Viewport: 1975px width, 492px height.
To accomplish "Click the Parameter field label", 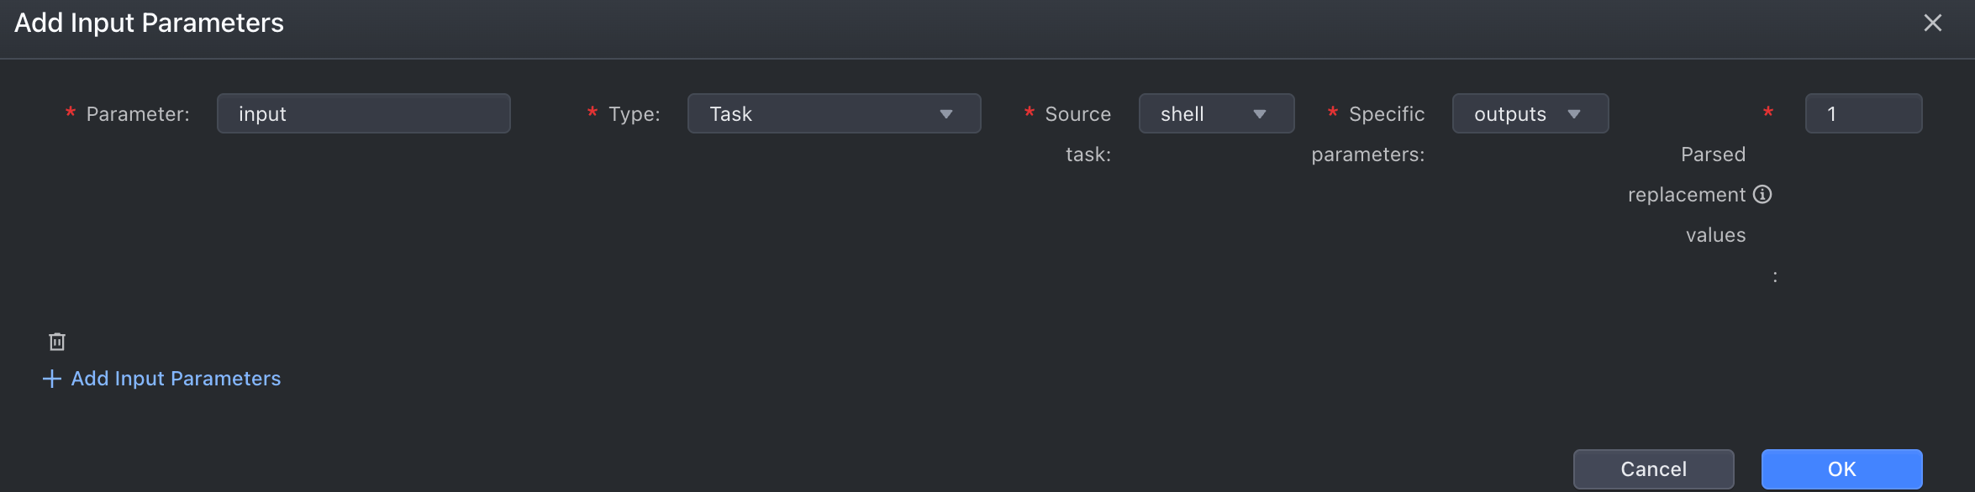I will pos(138,114).
